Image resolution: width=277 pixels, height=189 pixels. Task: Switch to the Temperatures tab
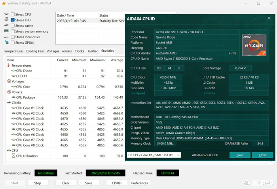click(x=14, y=51)
